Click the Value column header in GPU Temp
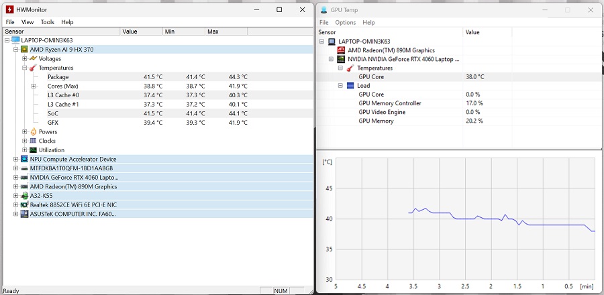604x295 pixels. click(472, 32)
